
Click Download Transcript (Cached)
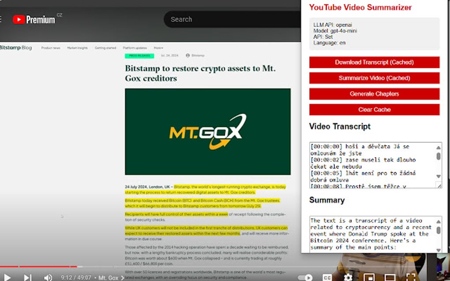(x=374, y=62)
